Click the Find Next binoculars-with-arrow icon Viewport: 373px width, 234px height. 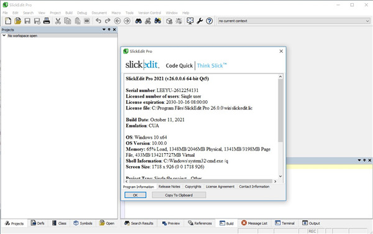[148, 21]
